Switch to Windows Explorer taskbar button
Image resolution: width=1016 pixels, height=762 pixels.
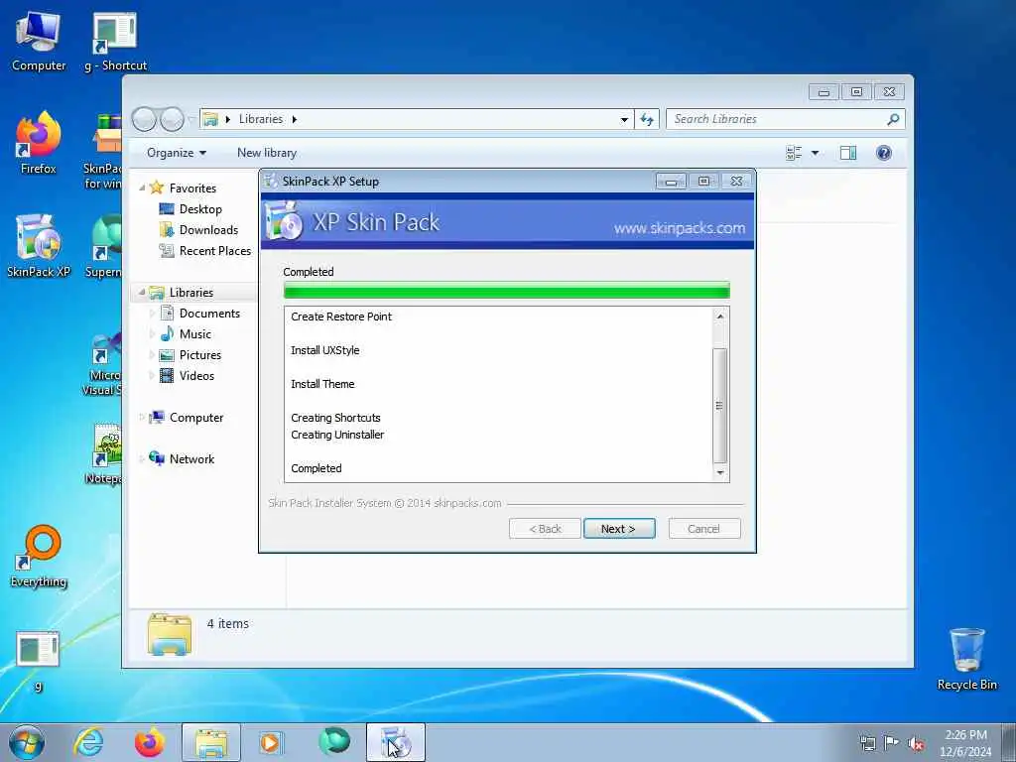[211, 742]
